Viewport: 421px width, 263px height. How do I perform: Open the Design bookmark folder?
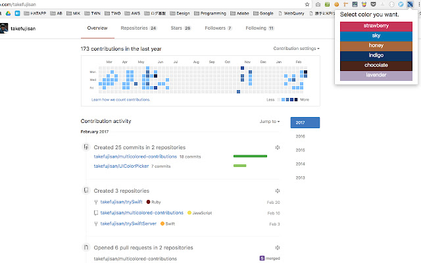click(180, 13)
